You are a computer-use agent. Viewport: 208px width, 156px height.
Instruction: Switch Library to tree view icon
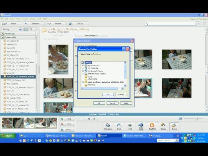pos(31,29)
